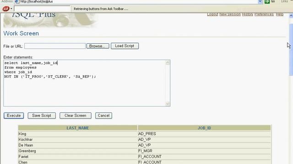
Task: Click the Work Screen heading
Action: (x=21, y=33)
